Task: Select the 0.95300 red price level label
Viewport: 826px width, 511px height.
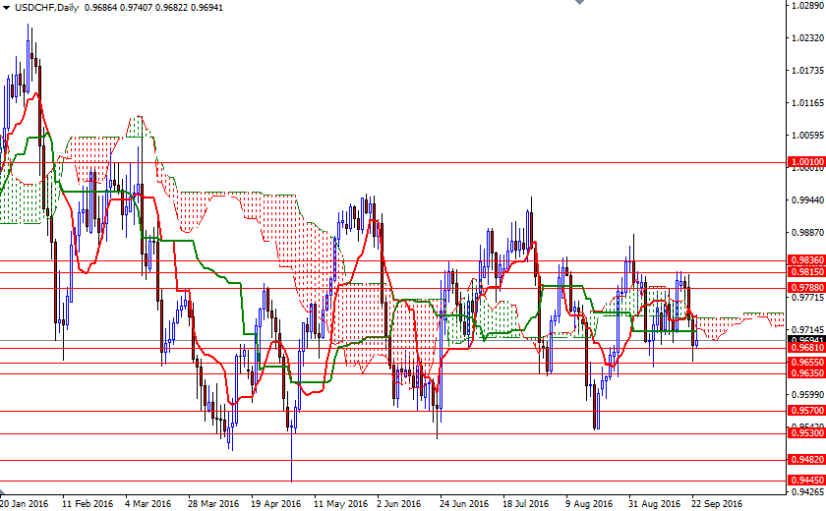Action: [806, 433]
